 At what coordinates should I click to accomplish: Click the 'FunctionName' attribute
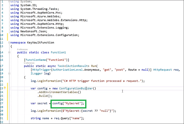pos(36,60)
